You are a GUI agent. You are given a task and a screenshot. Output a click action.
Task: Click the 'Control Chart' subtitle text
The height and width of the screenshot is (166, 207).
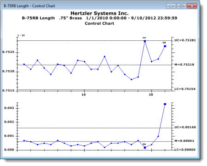(x=99, y=23)
